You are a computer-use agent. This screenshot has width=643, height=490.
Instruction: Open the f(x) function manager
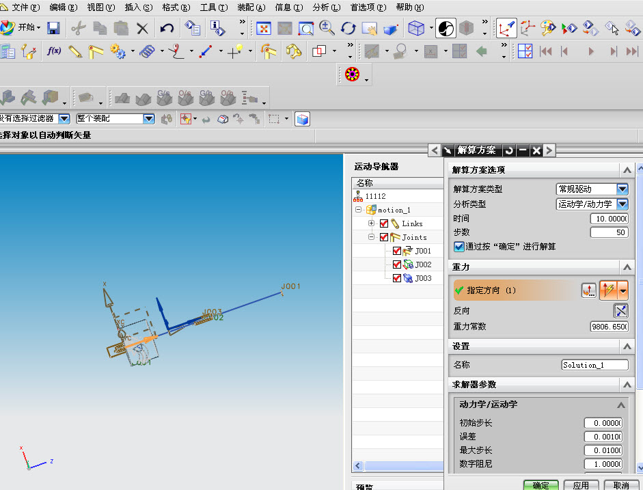click(x=54, y=51)
